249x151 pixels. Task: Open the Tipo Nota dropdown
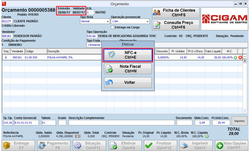coord(95,21)
